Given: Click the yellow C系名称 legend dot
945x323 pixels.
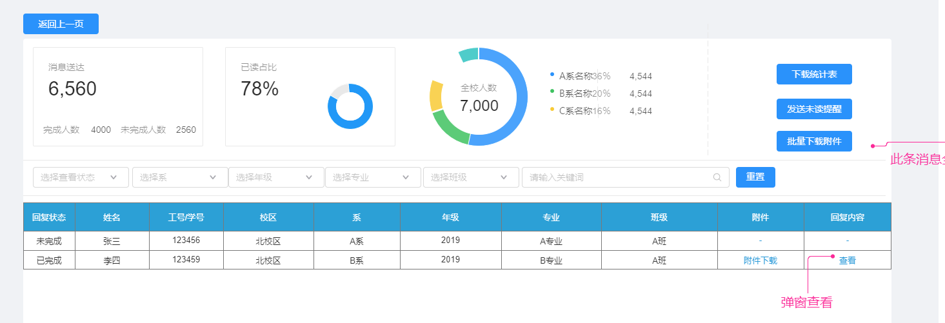Looking at the screenshot, I should pyautogui.click(x=552, y=110).
